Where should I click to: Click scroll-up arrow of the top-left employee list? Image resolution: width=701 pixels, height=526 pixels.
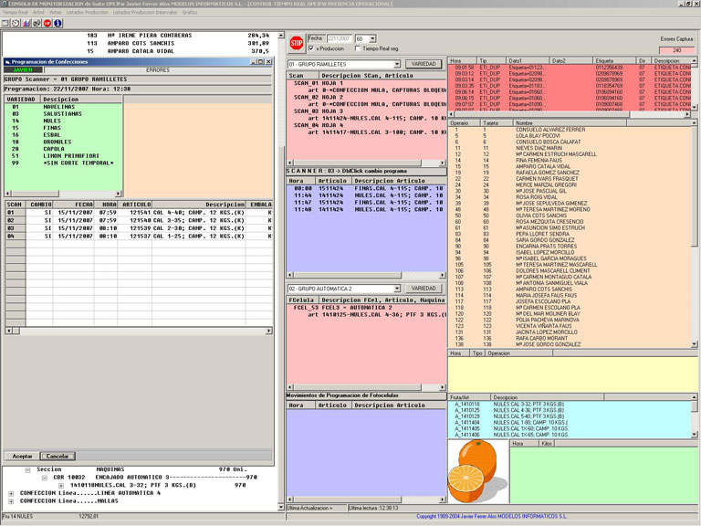click(x=281, y=35)
